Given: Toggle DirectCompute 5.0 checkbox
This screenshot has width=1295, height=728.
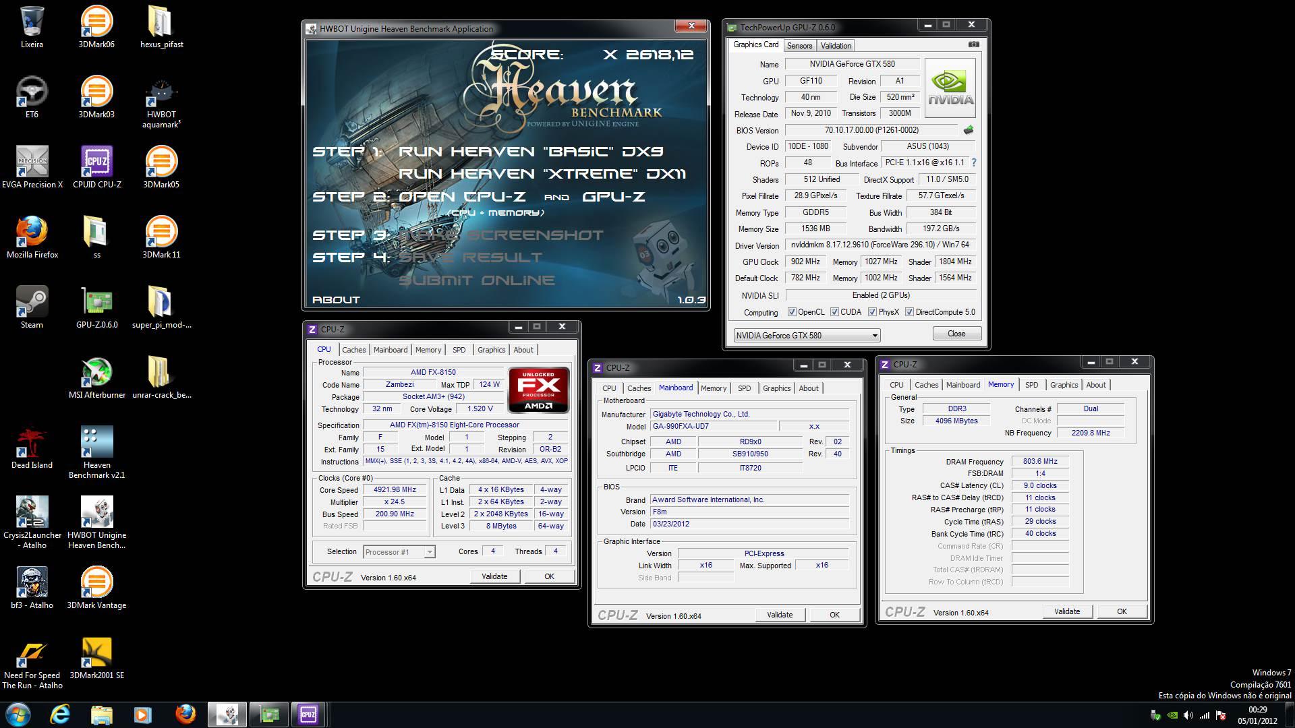Looking at the screenshot, I should tap(909, 312).
